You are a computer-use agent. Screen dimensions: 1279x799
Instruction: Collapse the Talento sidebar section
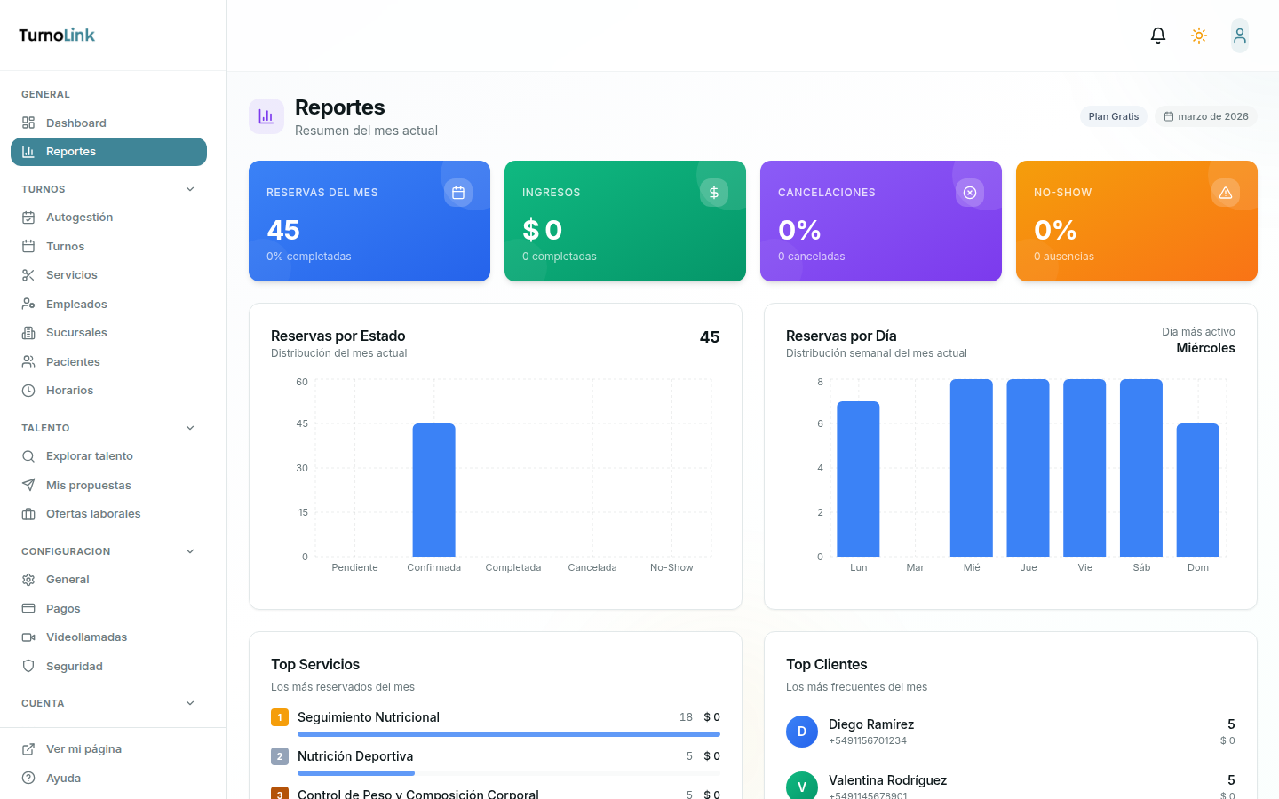pyautogui.click(x=190, y=428)
